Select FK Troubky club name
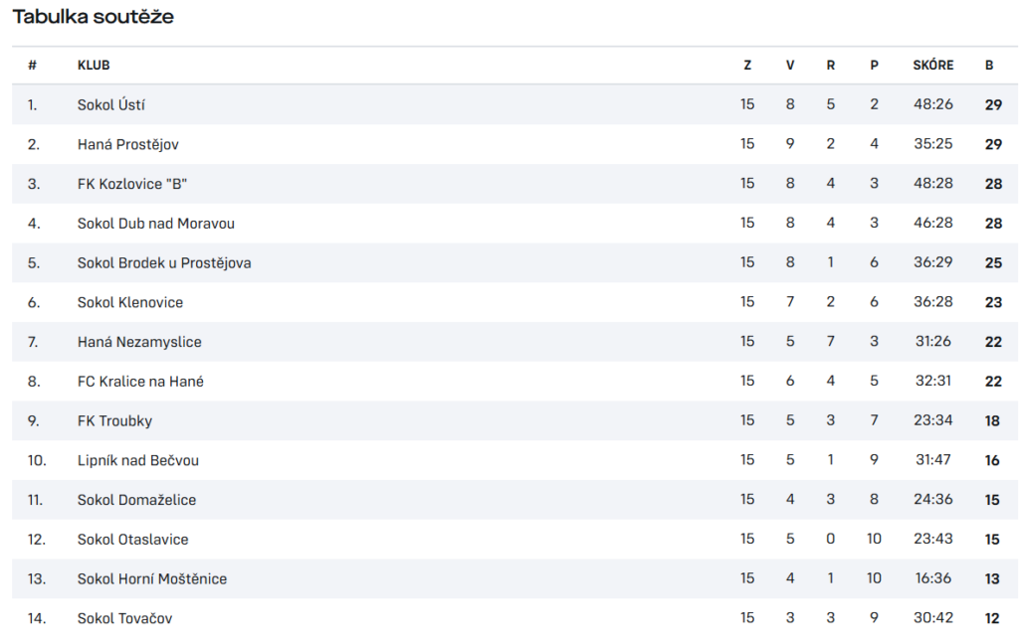The image size is (1019, 644). click(114, 421)
